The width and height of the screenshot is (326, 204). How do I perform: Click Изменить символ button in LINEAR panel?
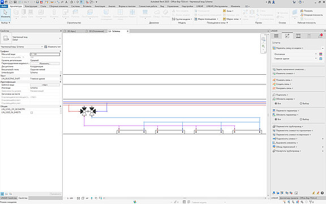tap(284, 74)
